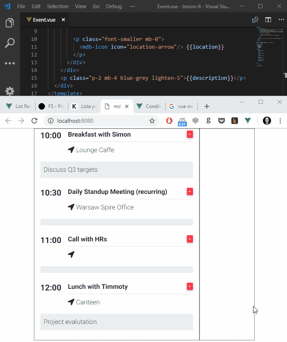Open the orange 'k' extension
This screenshot has height=342, width=287.
point(235,121)
